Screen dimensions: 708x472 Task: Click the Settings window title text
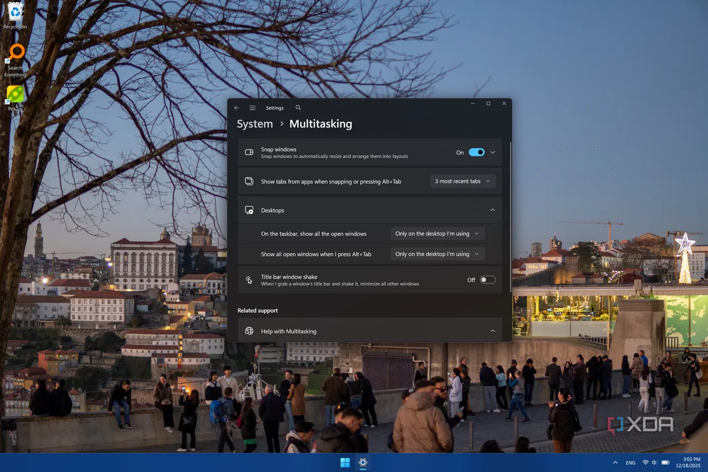[x=275, y=108]
